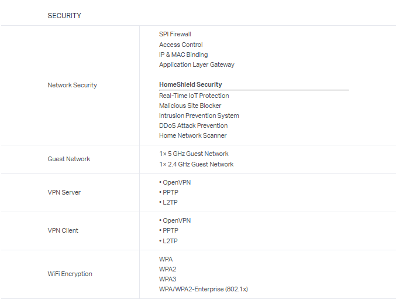Select Real-Time IoT Protection entry
396x306 pixels.
194,96
